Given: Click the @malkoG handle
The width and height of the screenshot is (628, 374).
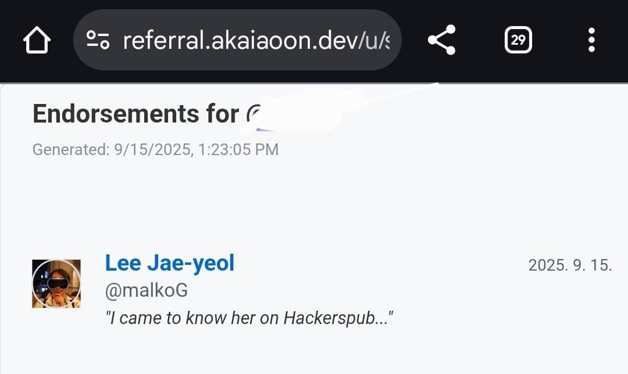Looking at the screenshot, I should [x=146, y=290].
